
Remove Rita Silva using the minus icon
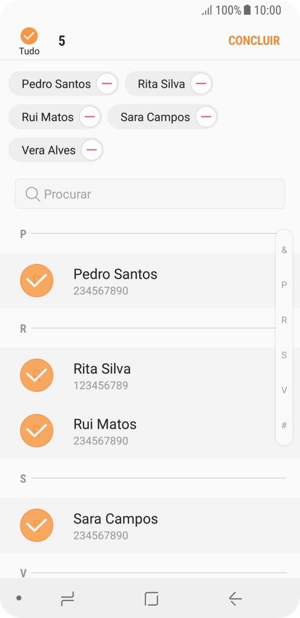[x=201, y=84]
